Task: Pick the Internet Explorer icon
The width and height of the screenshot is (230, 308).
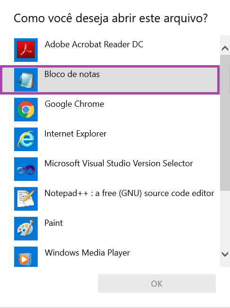Action: point(26,139)
